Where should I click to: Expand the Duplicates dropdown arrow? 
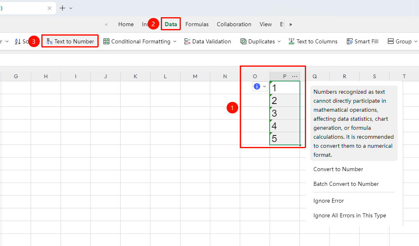click(279, 41)
